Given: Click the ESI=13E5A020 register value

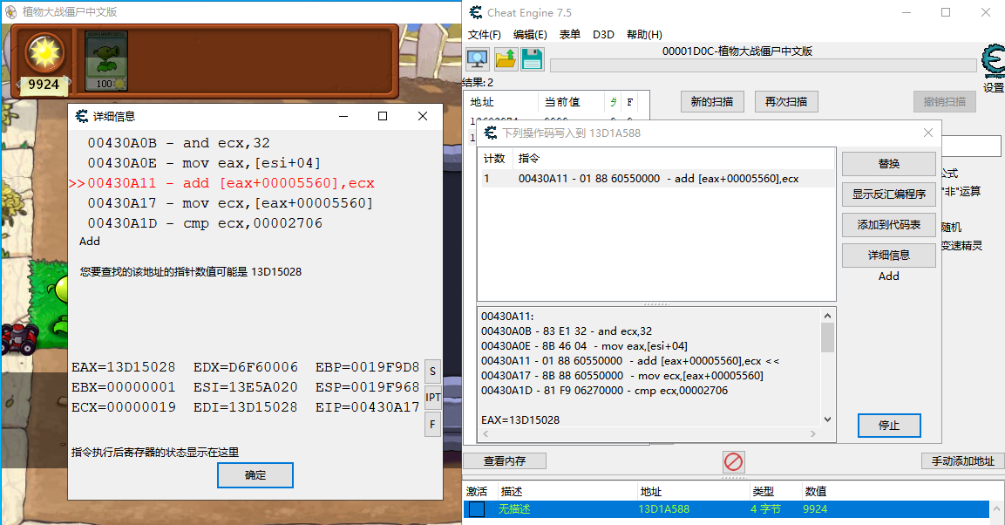Looking at the screenshot, I should 246,387.
